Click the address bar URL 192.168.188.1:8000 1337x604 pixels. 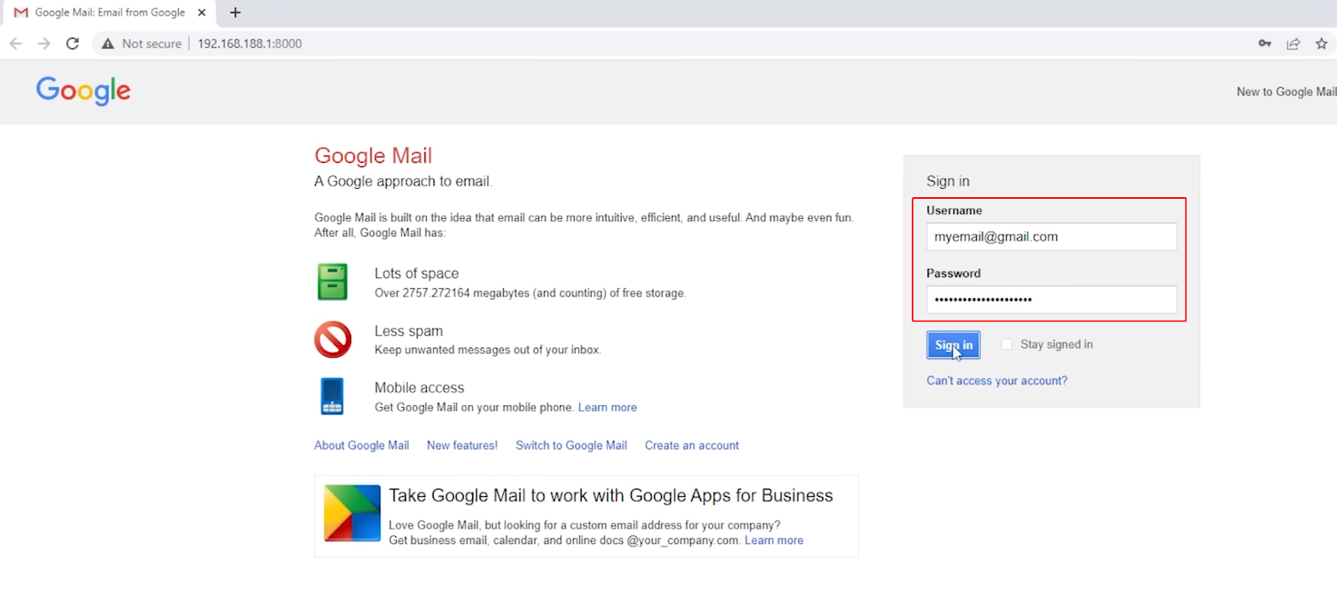coord(250,43)
